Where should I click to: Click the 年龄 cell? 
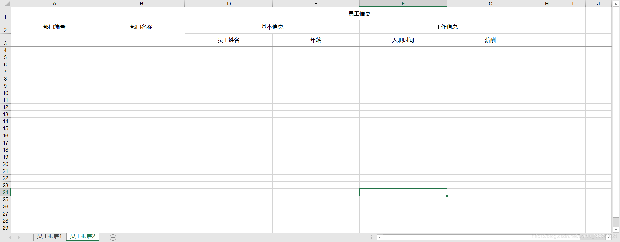click(316, 40)
